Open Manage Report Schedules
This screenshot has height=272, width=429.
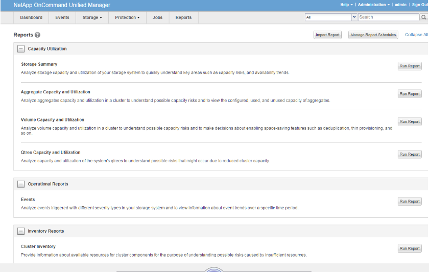373,35
